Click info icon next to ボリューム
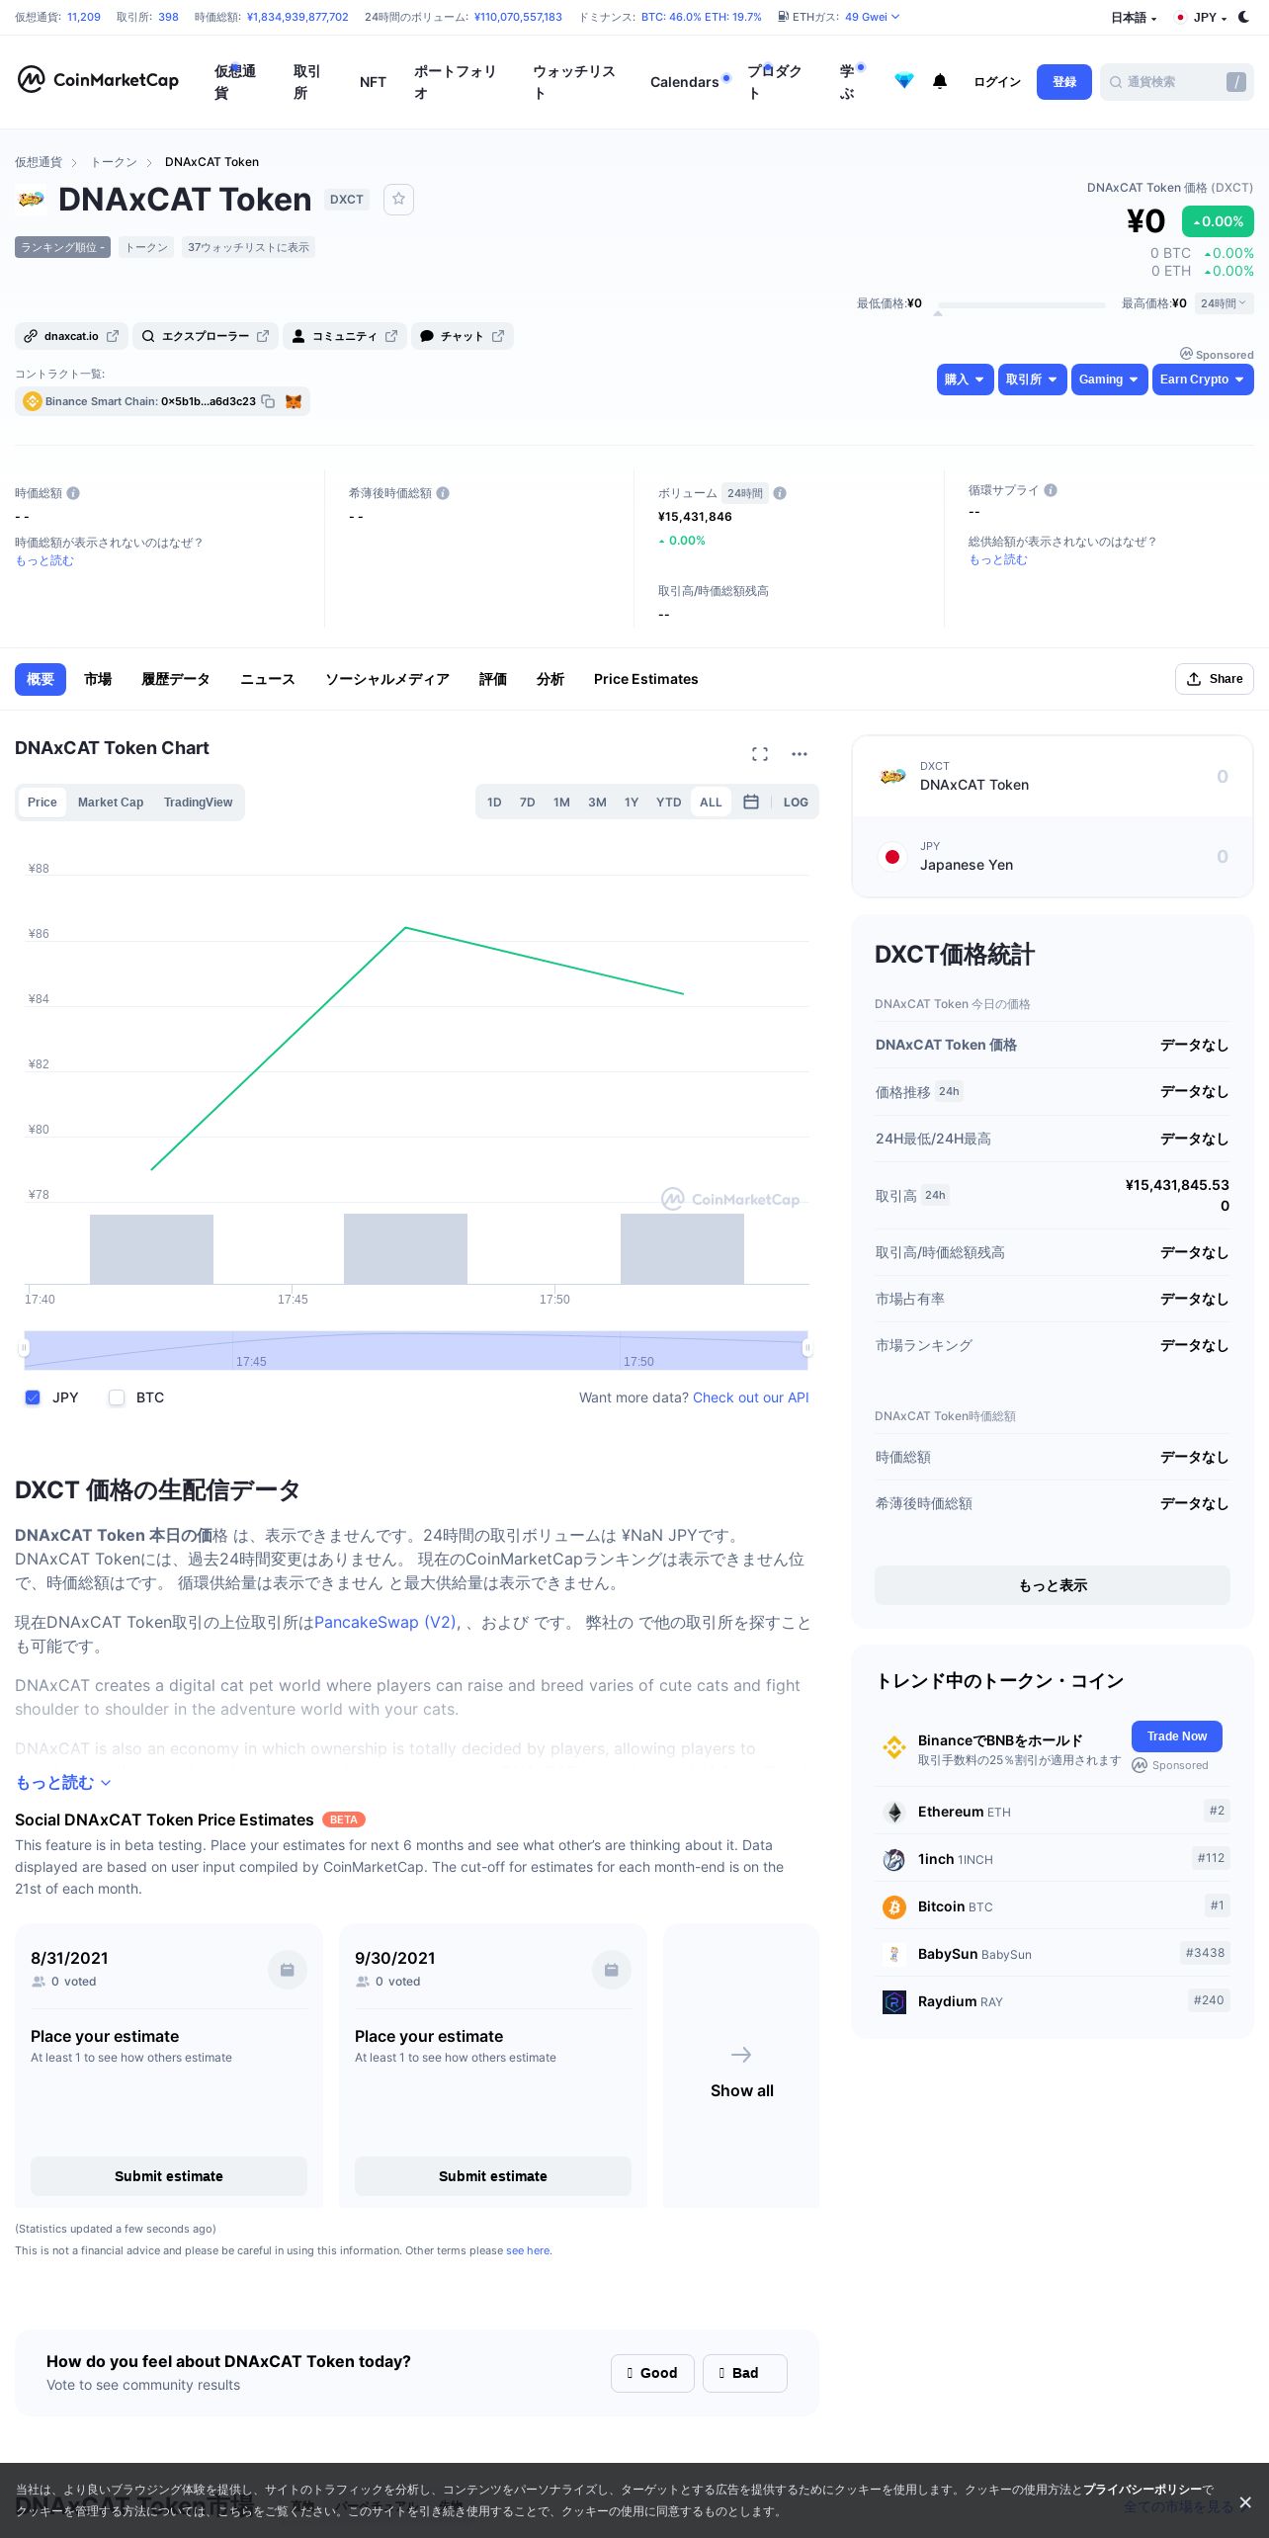Viewport: 1269px width, 2538px height. 780,493
